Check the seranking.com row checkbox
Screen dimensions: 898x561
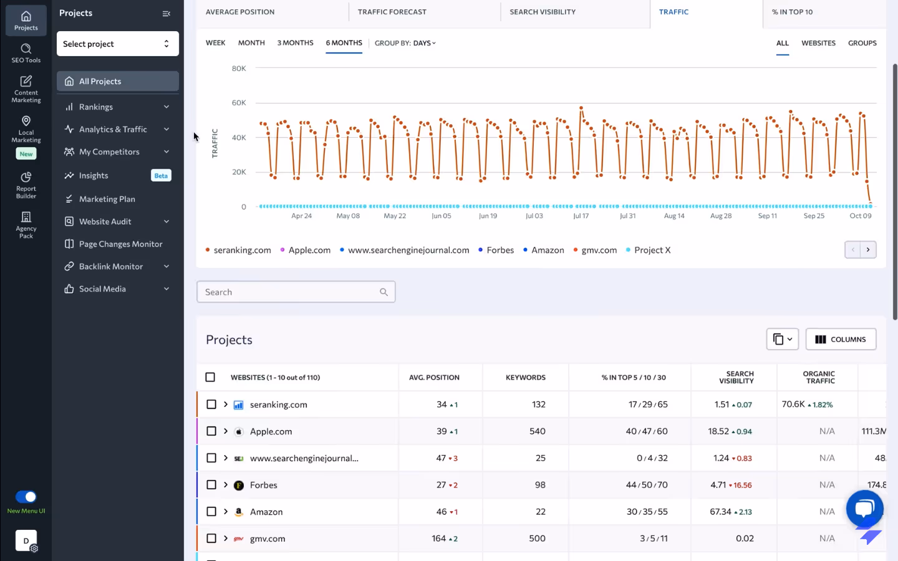pyautogui.click(x=211, y=405)
